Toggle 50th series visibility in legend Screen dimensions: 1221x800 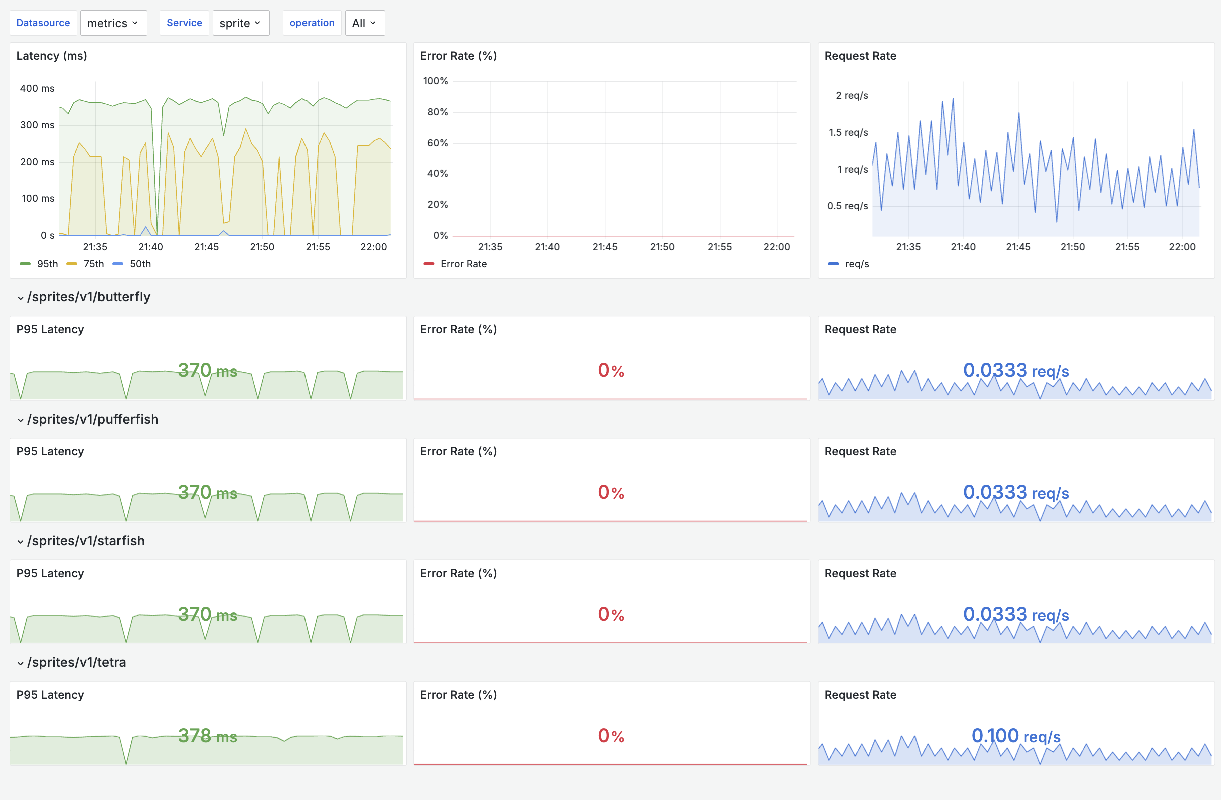click(140, 264)
